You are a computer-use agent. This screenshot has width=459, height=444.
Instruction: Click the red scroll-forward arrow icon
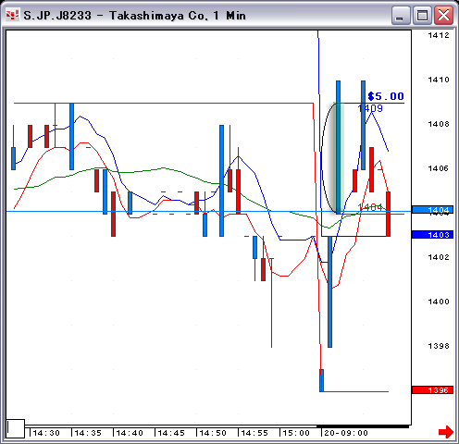coord(446,432)
